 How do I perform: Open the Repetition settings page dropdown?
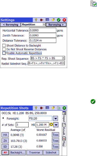coord(44,24)
